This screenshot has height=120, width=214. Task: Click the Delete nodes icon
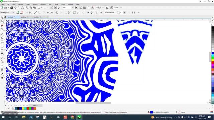coord(21,13)
